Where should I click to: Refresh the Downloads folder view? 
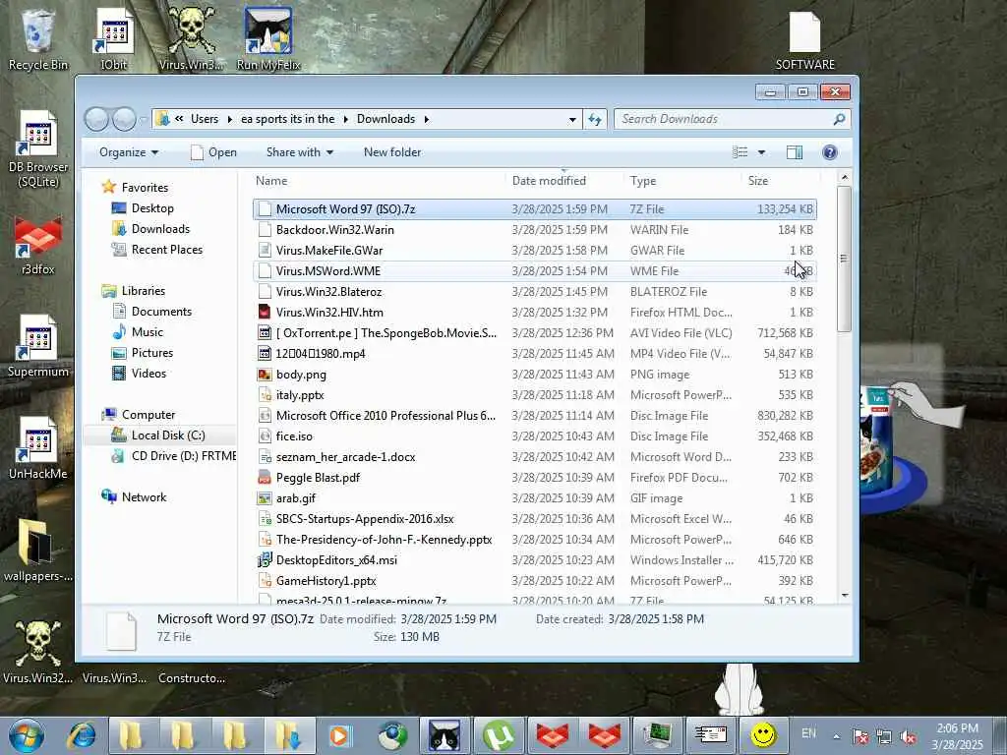[x=595, y=119]
